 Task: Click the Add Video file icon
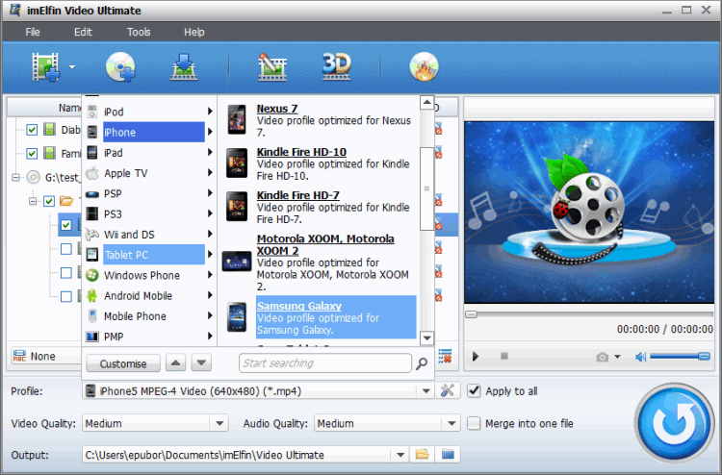click(45, 67)
